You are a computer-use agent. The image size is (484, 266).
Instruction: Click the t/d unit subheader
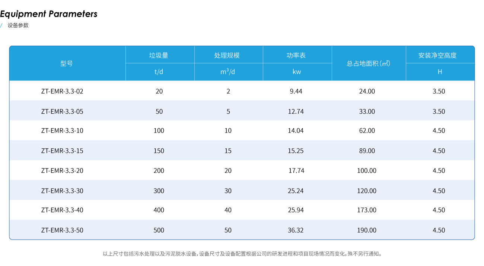[x=159, y=72]
